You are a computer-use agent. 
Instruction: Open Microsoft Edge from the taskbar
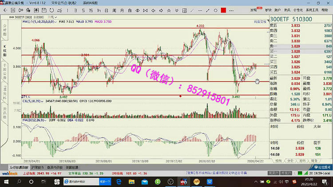[118, 182]
